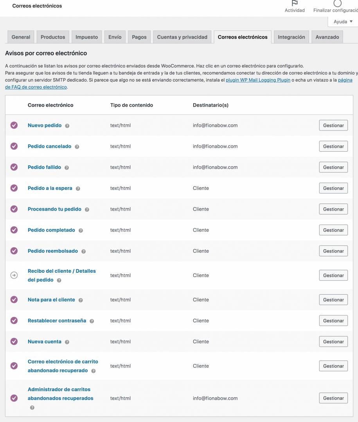The width and height of the screenshot is (358, 422).
Task: Toggle enabled status of Pedido completado
Action: click(14, 230)
